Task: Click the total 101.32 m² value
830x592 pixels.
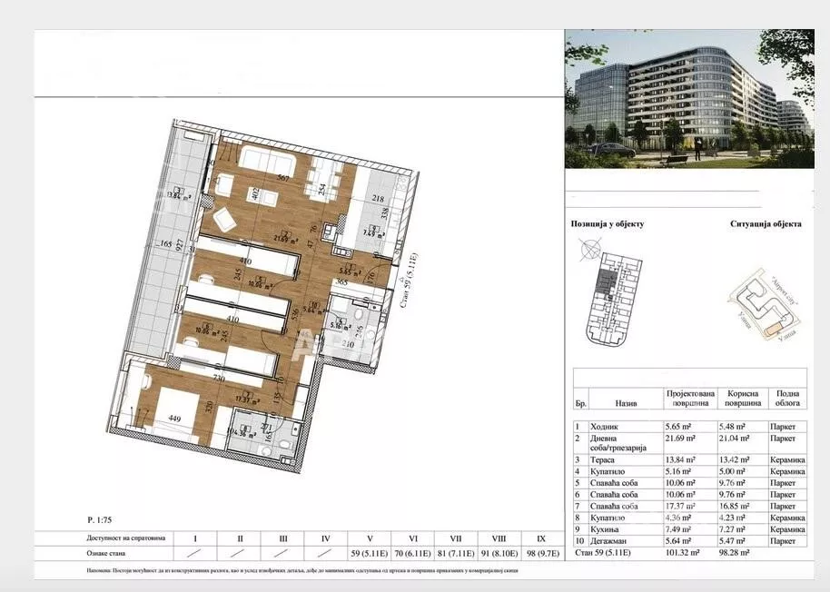Action: [682, 553]
